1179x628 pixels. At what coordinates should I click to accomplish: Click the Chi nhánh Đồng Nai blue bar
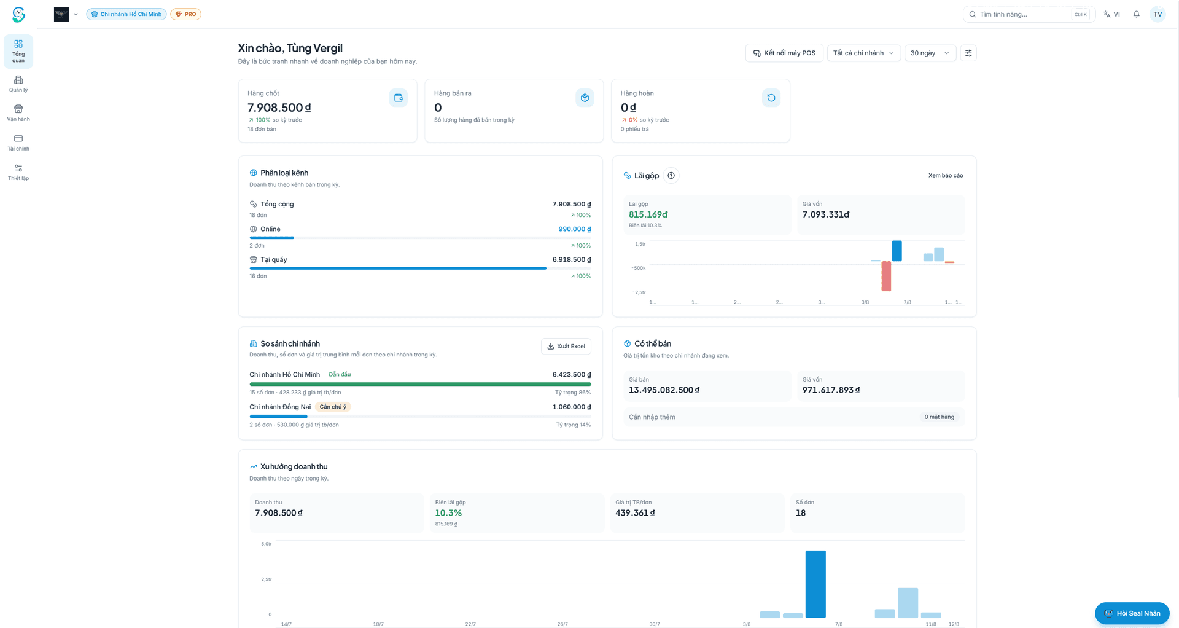pyautogui.click(x=278, y=417)
